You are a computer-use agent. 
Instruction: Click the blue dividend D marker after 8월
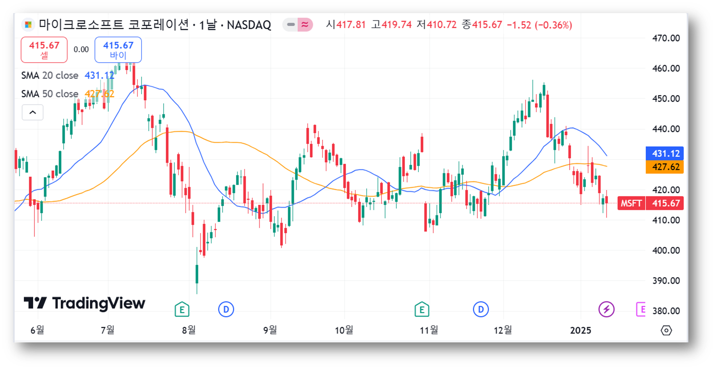[226, 309]
